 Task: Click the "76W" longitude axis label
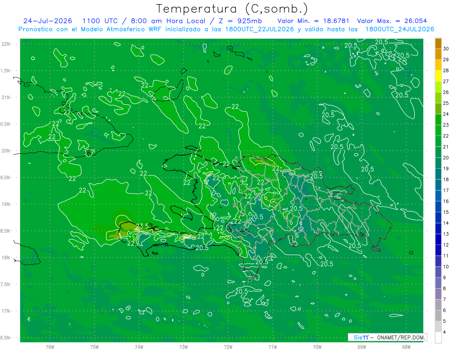pos(50,347)
